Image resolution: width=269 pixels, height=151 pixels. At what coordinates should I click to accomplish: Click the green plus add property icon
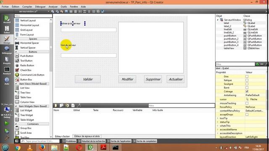tap(257, 64)
